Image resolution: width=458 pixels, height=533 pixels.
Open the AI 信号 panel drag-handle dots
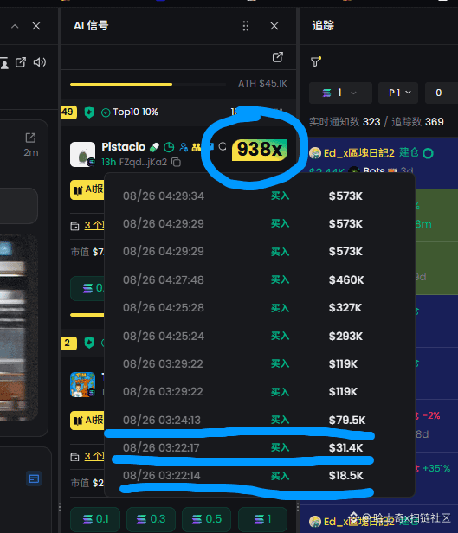pyautogui.click(x=246, y=26)
